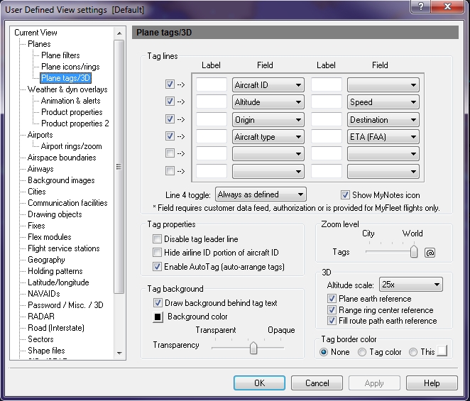Click the black Background color swatch
Image resolution: width=470 pixels, height=401 pixels.
click(158, 316)
